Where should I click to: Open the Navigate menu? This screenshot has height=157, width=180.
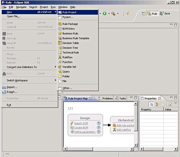pos(21,7)
